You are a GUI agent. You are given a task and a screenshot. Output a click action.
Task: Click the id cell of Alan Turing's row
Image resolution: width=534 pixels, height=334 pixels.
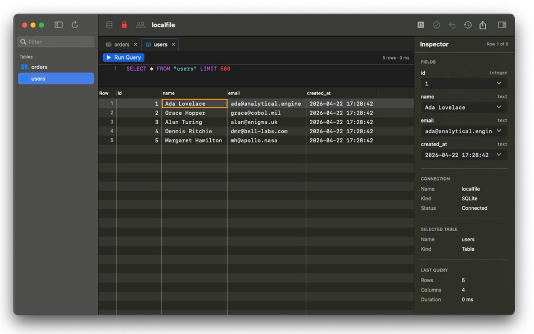139,122
